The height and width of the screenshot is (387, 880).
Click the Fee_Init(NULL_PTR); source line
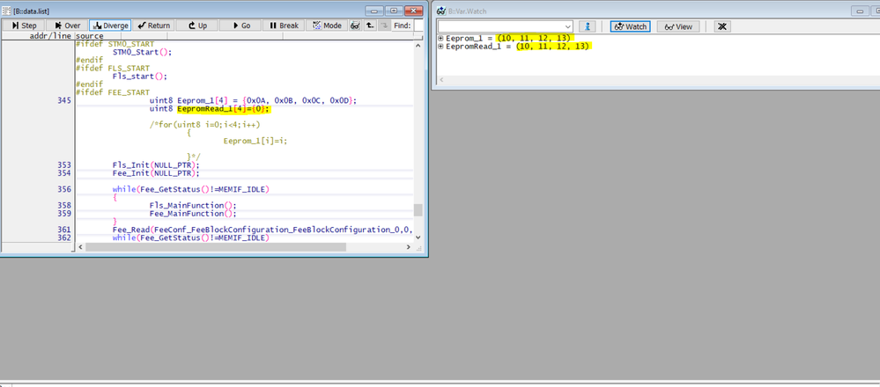(x=156, y=173)
